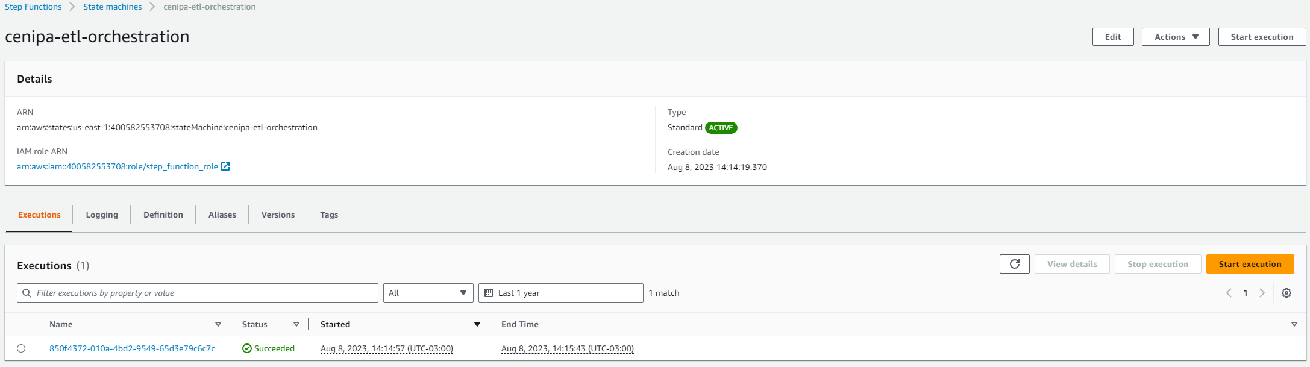Screen dimensions: 1310x367
Task: Click the orange Start execution button
Action: click(x=1250, y=264)
